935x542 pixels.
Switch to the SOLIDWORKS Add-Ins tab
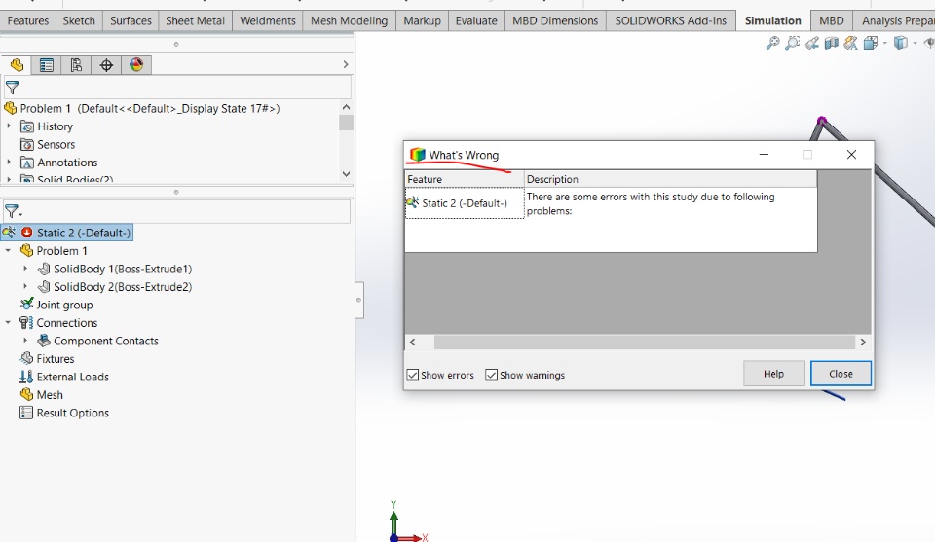tap(671, 20)
